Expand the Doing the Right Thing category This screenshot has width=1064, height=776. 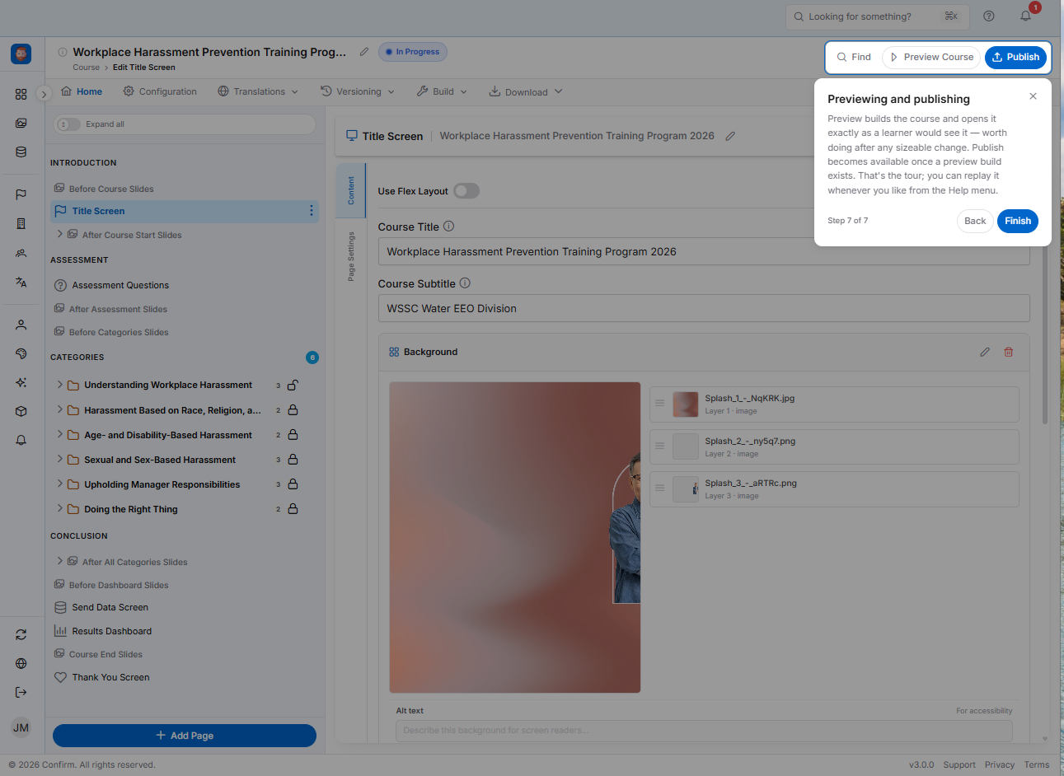pos(59,509)
